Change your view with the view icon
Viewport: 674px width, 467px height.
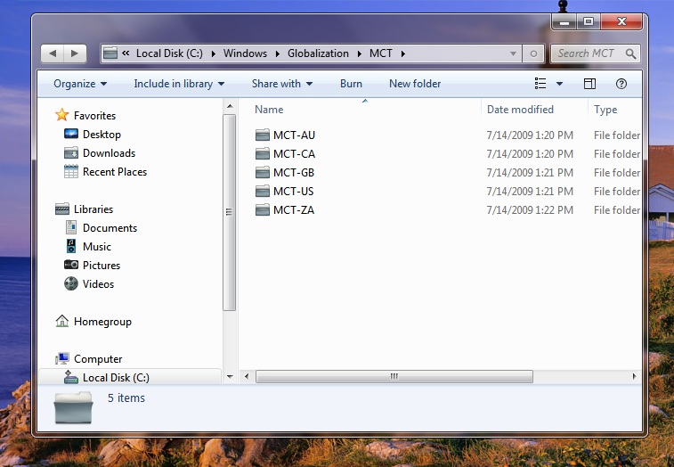pos(540,84)
